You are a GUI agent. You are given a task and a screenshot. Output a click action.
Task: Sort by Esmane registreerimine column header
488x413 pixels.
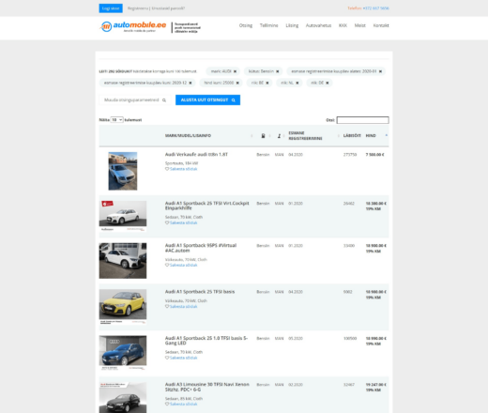pyautogui.click(x=305, y=136)
